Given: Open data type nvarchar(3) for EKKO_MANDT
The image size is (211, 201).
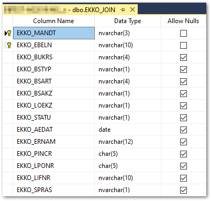Looking at the screenshot, I should pyautogui.click(x=128, y=33).
